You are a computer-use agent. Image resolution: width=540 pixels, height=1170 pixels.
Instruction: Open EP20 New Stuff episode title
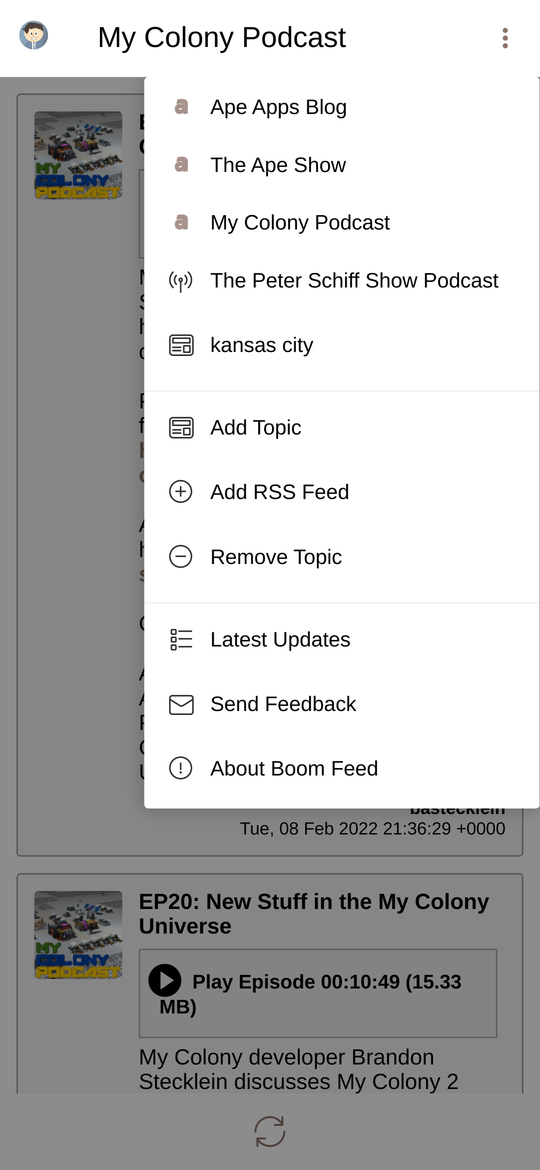tap(314, 913)
